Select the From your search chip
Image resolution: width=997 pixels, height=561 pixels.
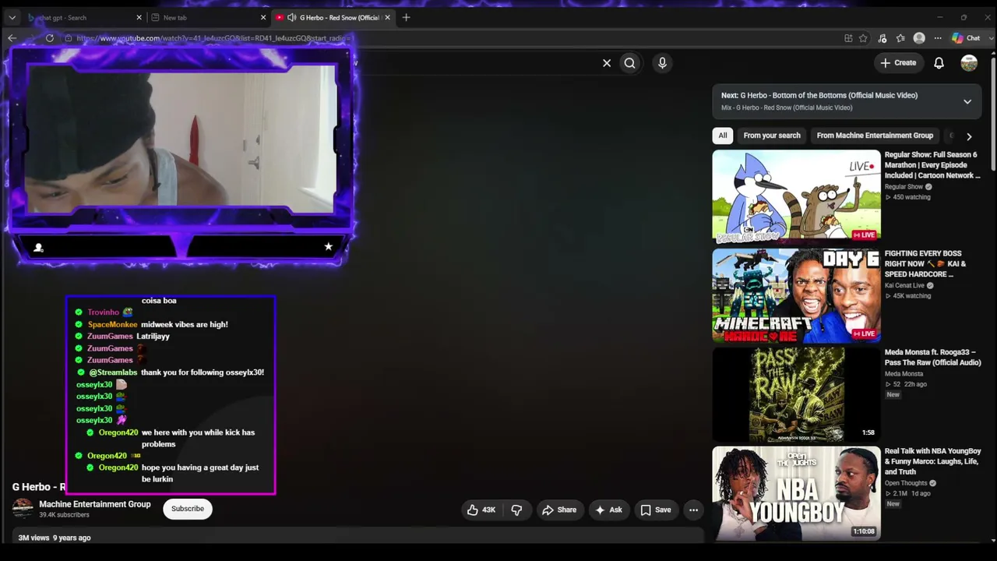(x=772, y=136)
